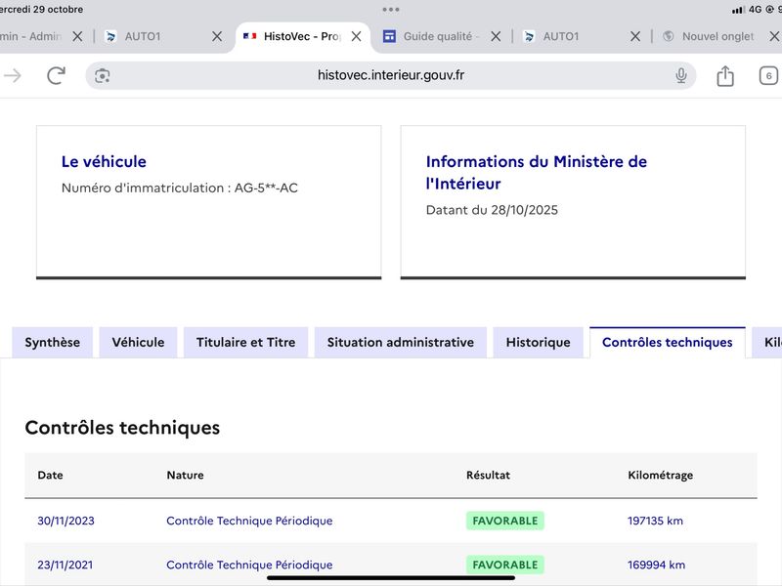Tap the microphone icon in address bar
Viewport: 782px width, 586px height.
pyautogui.click(x=681, y=75)
